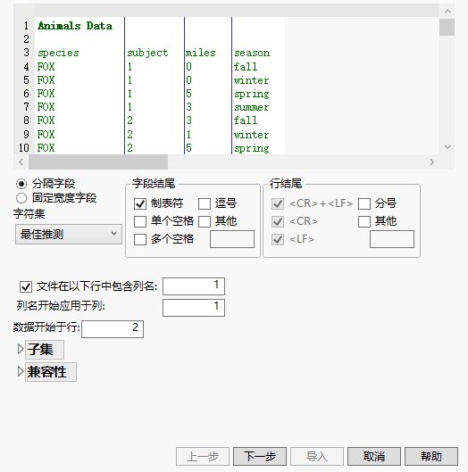This screenshot has width=468, height=472.
Task: Enable the 分号 line ending checkbox
Action: [364, 203]
